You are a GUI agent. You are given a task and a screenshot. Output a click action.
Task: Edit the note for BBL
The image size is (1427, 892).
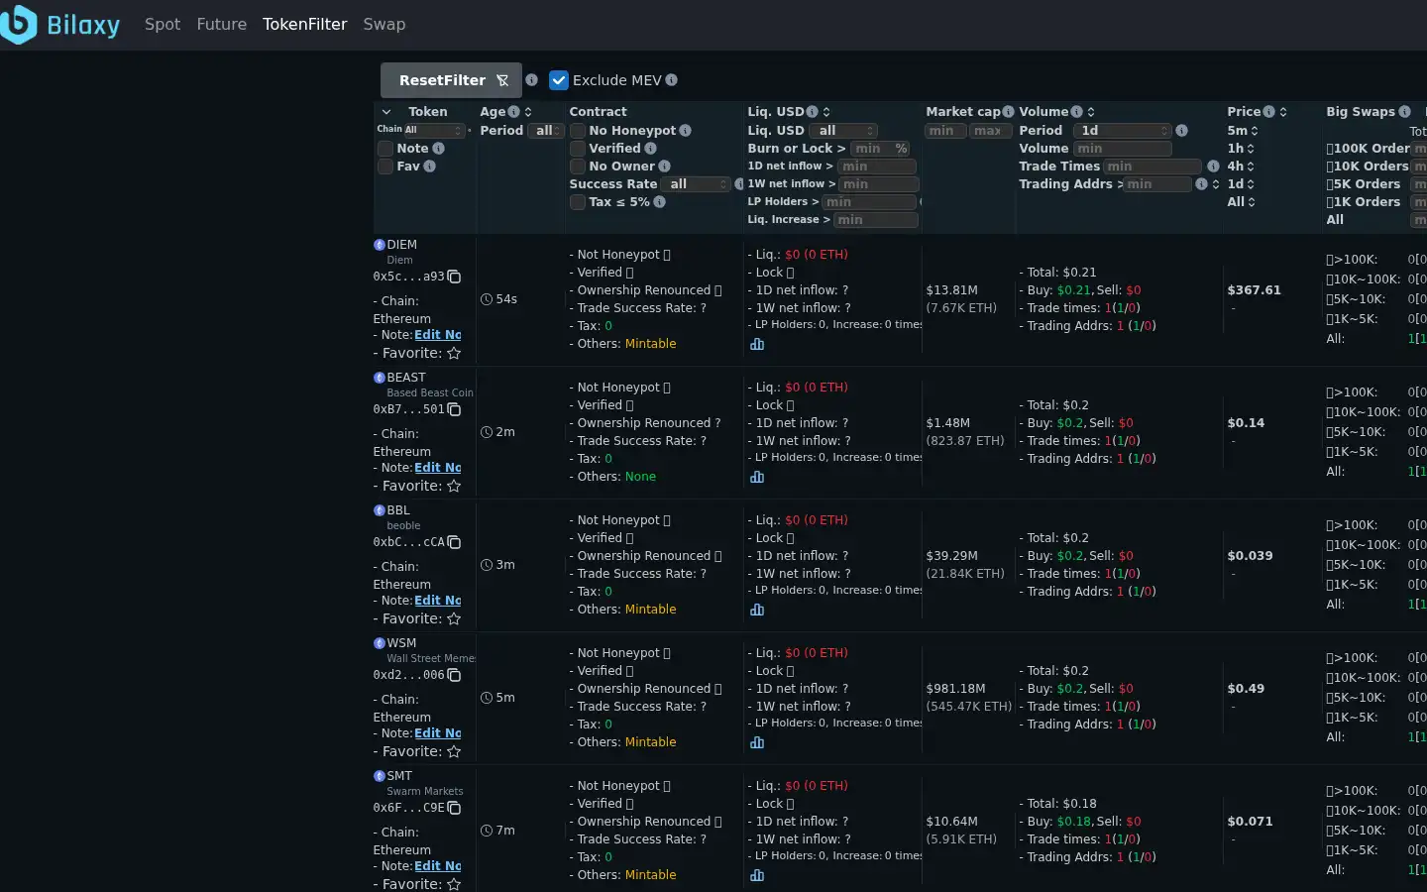pos(438,601)
